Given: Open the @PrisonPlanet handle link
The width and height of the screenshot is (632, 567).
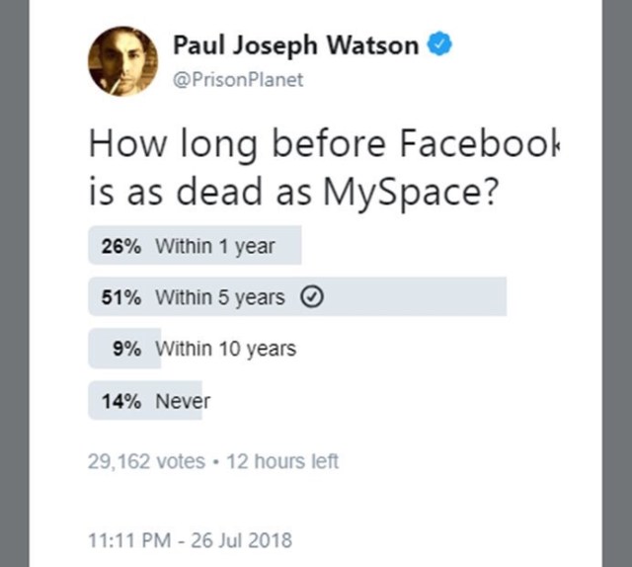Looking at the screenshot, I should pyautogui.click(x=238, y=80).
